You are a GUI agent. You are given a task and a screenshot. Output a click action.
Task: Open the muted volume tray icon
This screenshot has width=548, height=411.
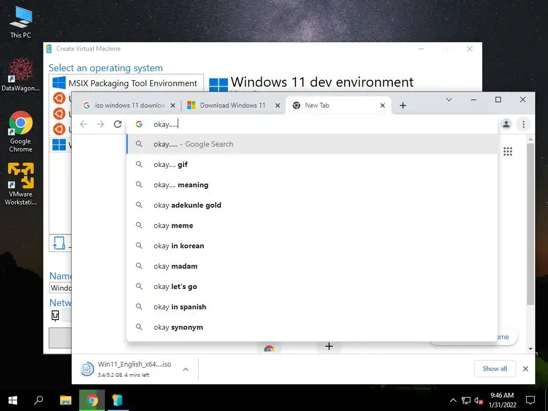[x=478, y=400]
